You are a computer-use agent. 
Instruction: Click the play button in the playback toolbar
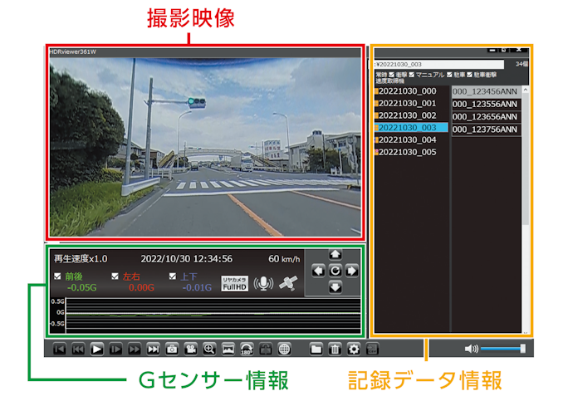click(x=96, y=350)
